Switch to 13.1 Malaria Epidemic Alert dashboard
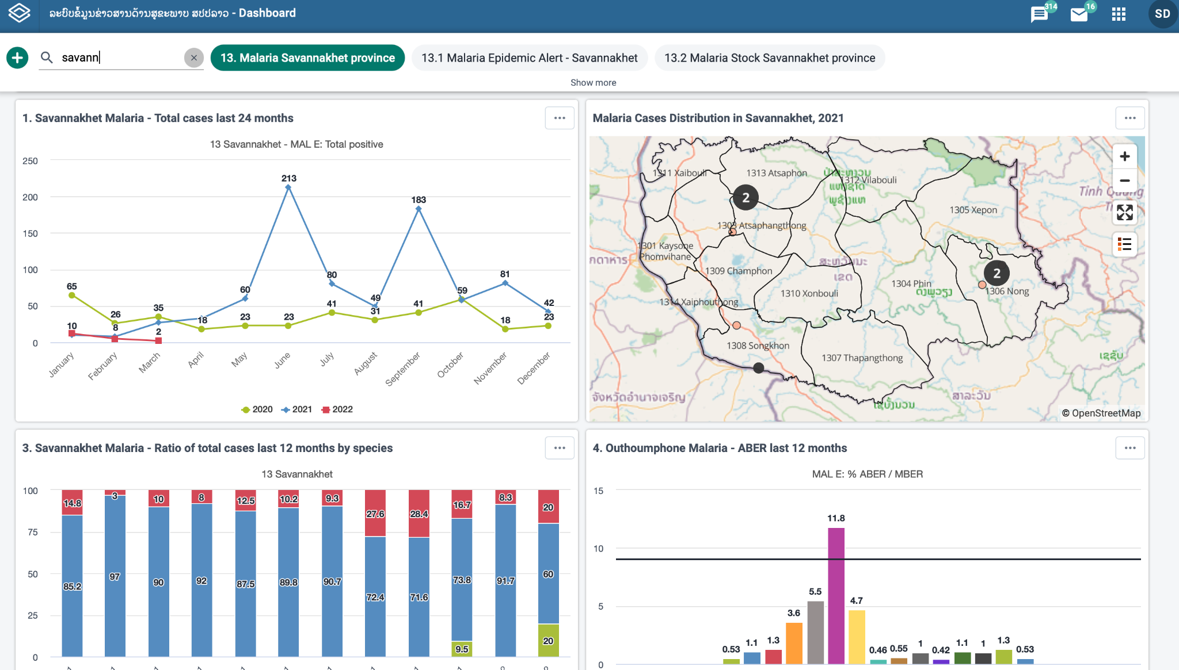The height and width of the screenshot is (670, 1179). pyautogui.click(x=530, y=58)
